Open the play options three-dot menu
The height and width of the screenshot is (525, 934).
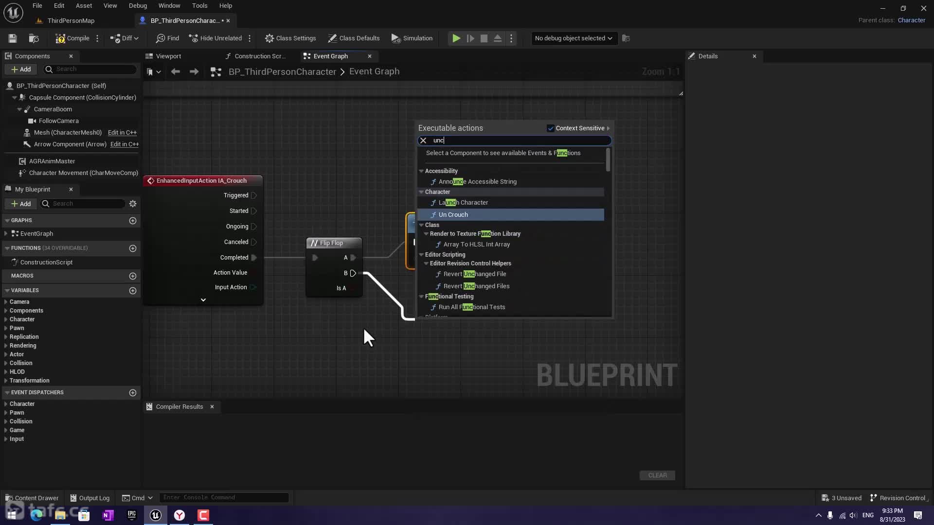[x=511, y=38]
